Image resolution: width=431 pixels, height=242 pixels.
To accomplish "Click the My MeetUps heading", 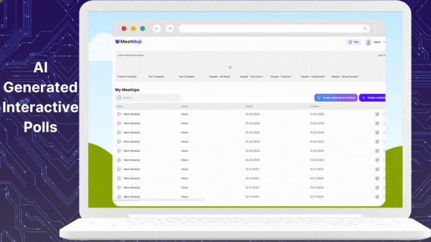I will [127, 90].
